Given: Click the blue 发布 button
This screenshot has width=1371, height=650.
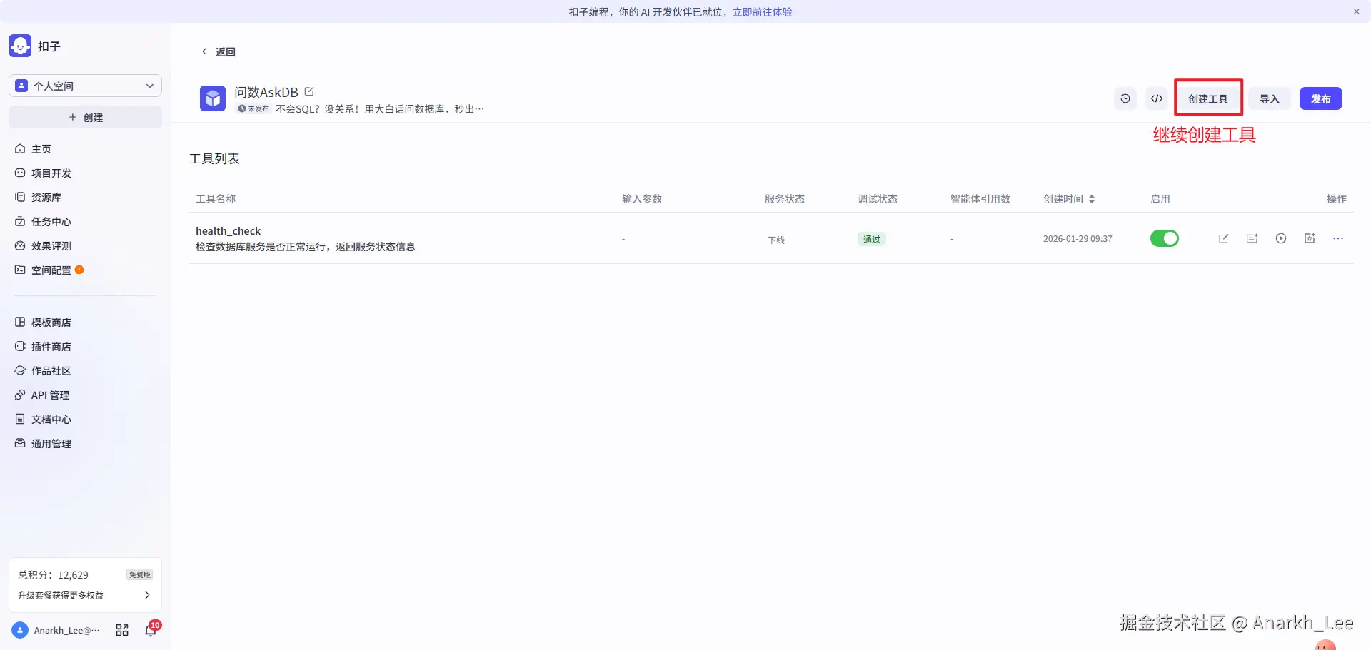Looking at the screenshot, I should 1321,98.
